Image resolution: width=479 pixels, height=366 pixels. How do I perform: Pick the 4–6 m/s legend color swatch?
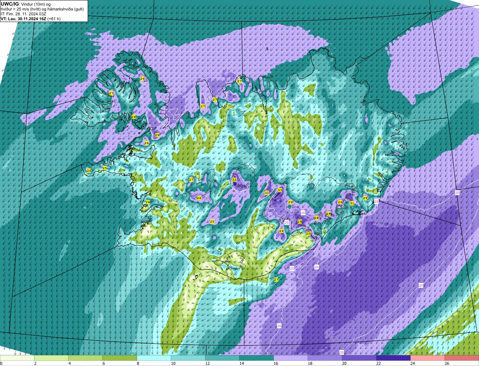click(x=86, y=358)
